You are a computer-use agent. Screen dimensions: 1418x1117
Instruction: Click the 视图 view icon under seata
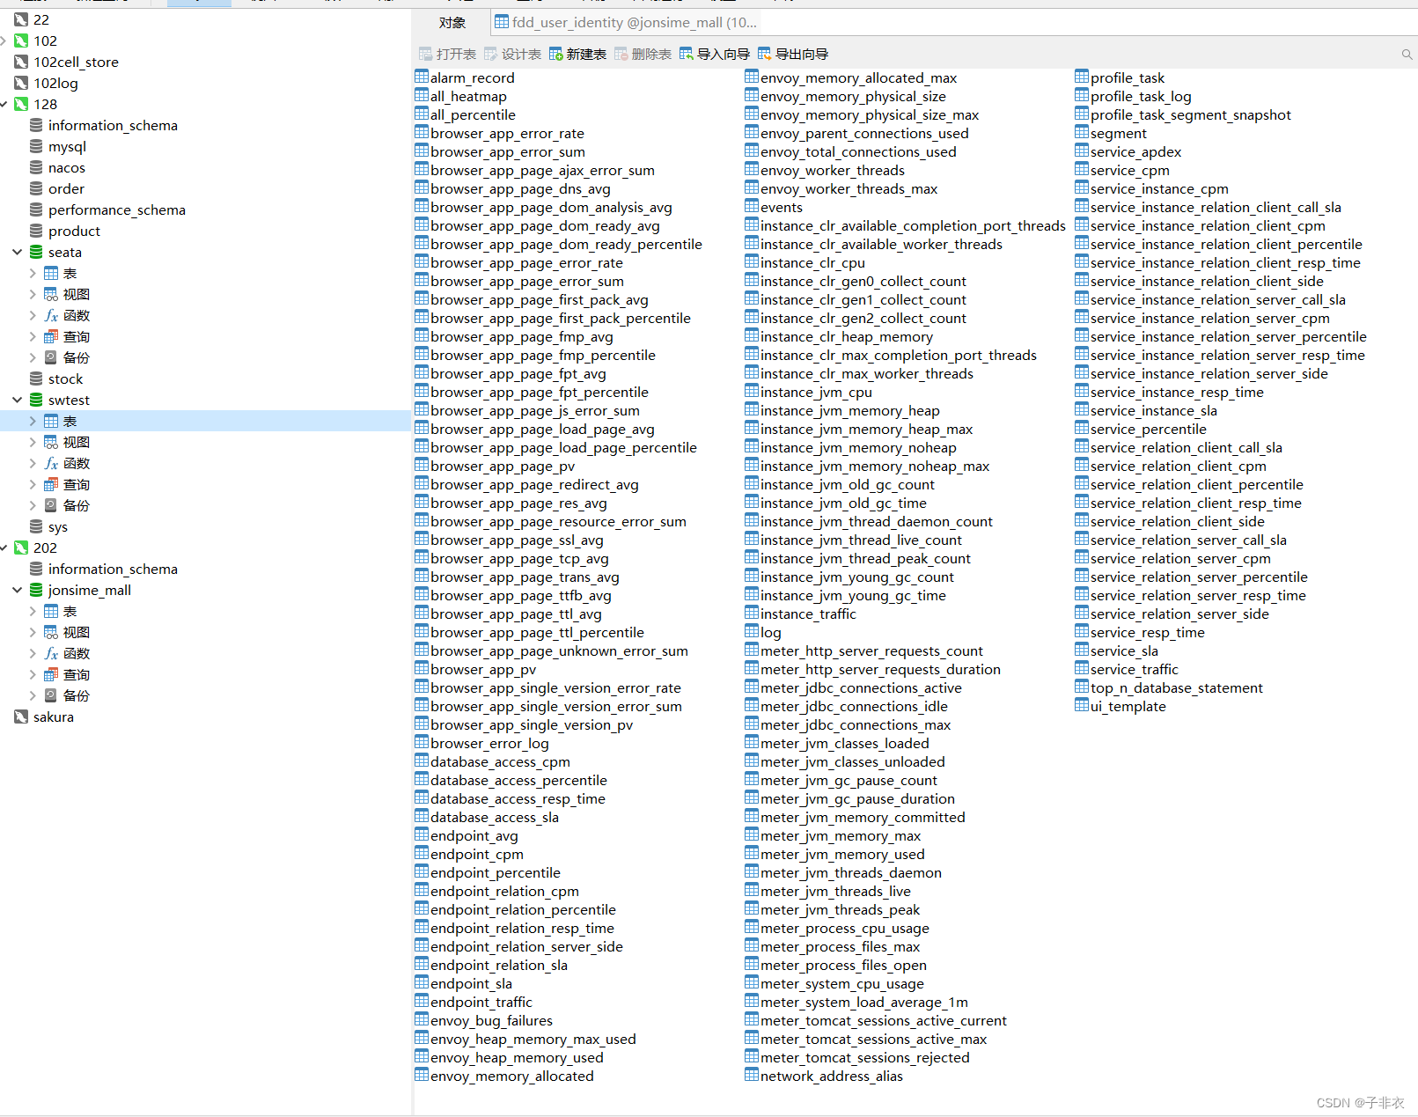coord(51,294)
